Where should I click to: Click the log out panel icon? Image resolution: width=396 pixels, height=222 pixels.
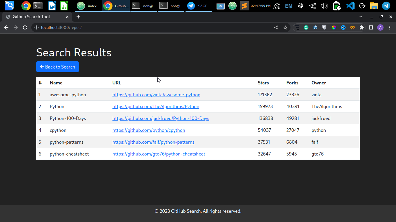coord(362,6)
